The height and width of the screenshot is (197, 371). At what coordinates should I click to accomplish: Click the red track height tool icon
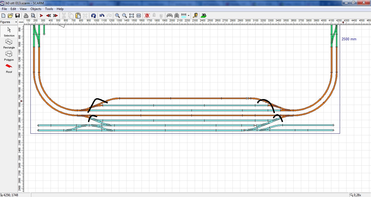tap(147, 16)
